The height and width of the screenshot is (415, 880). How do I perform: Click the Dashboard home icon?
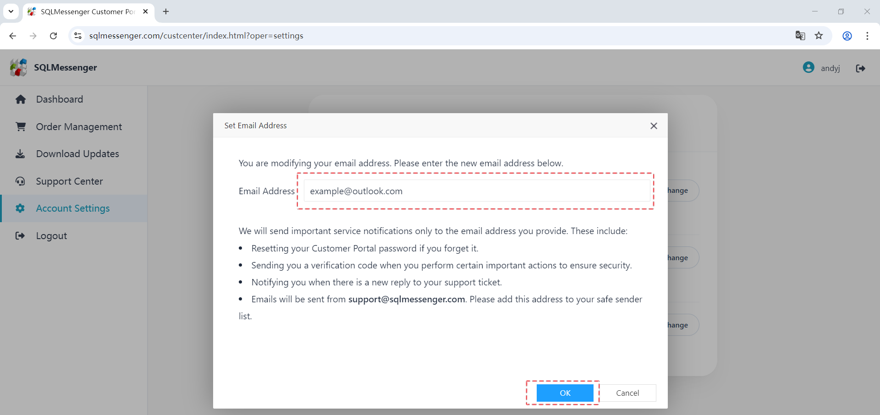point(21,99)
